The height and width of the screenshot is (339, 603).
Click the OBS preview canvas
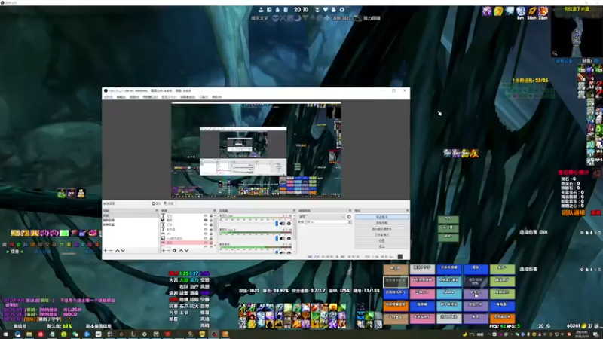pyautogui.click(x=256, y=150)
